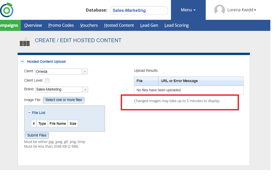276x177 pixels.
Task: Click the Database field Sales-Marketing
Action: tap(139, 11)
